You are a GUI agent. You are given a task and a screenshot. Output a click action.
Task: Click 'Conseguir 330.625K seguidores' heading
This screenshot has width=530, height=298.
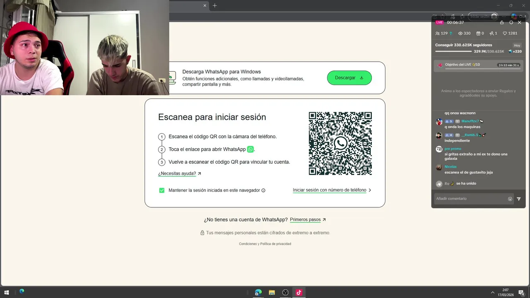(x=463, y=45)
